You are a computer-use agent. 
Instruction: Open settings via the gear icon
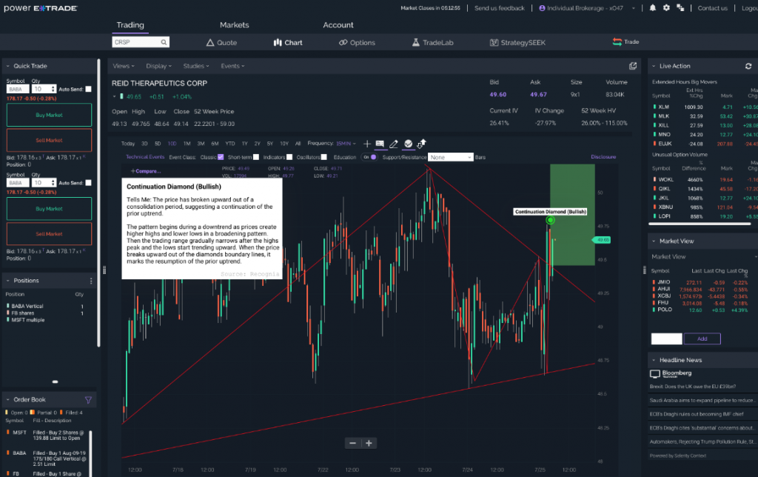point(666,8)
